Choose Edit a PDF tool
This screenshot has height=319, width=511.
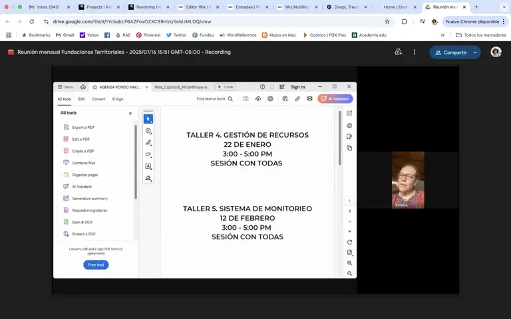77,139
